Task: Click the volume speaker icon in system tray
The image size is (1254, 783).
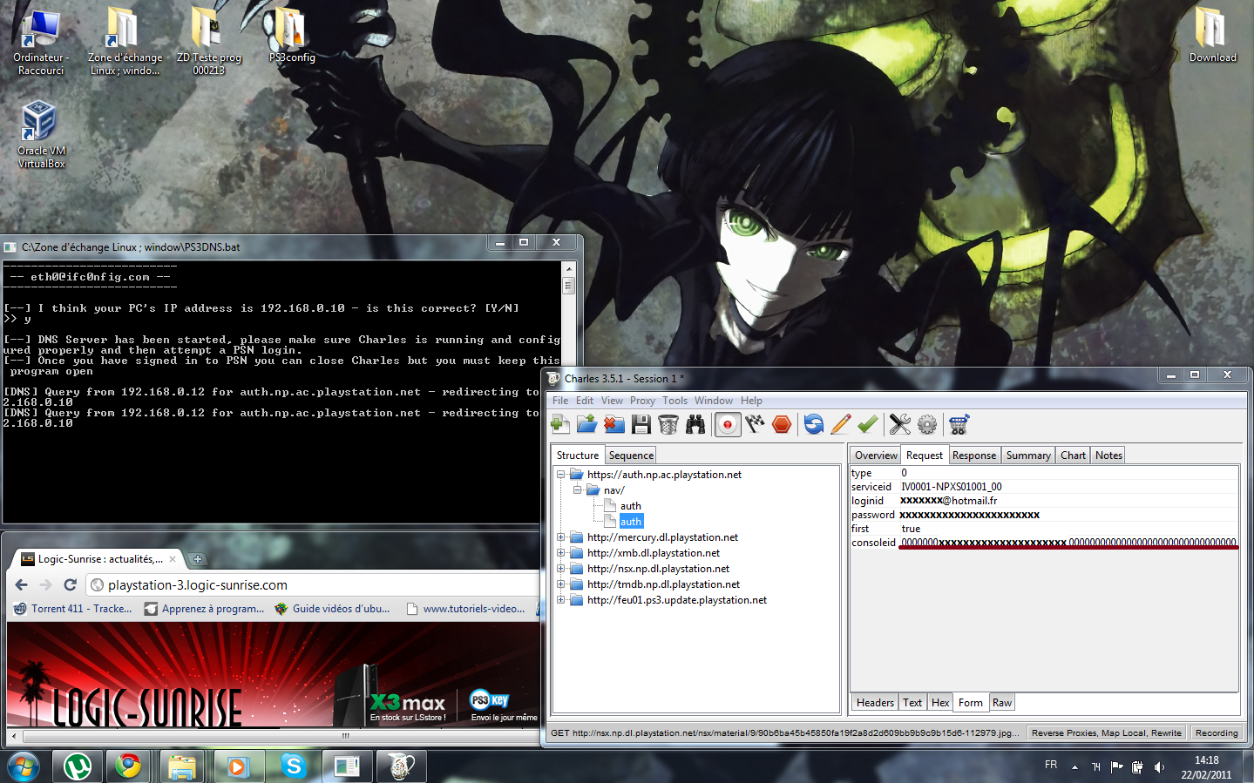Action: [1159, 767]
